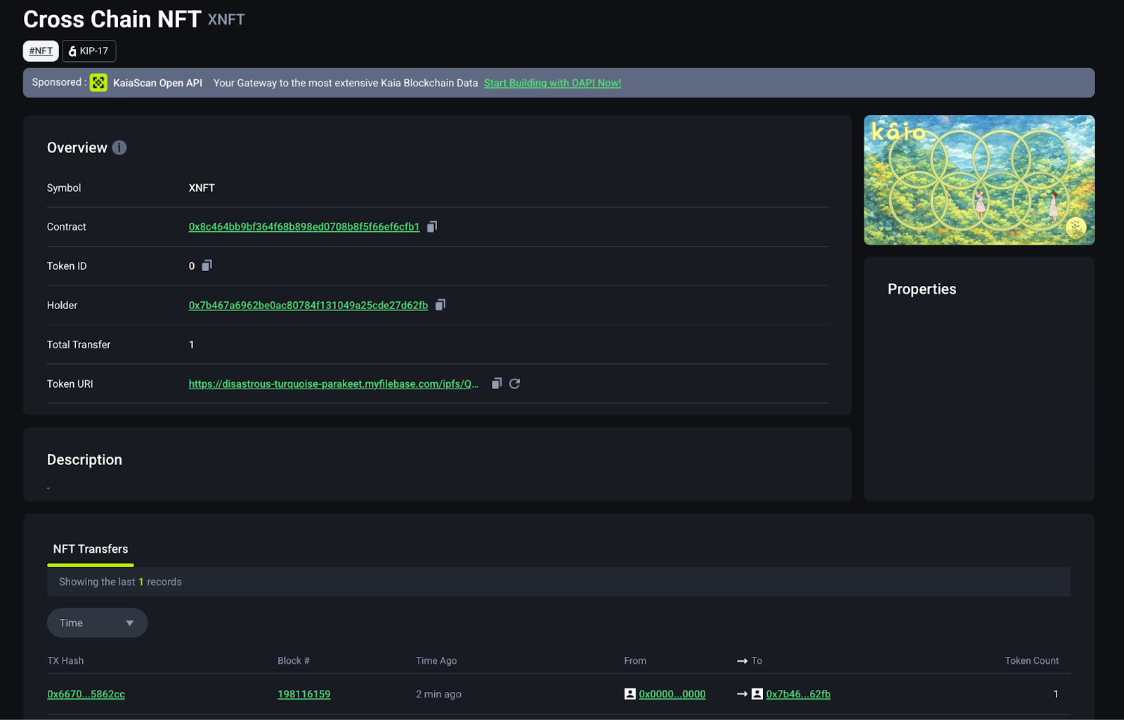Refresh the Token URI metadata
The width and height of the screenshot is (1124, 720).
[515, 384]
